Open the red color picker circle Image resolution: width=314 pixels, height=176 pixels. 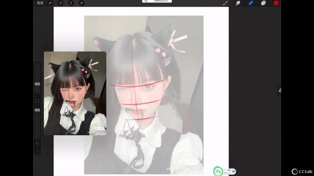[276, 3]
